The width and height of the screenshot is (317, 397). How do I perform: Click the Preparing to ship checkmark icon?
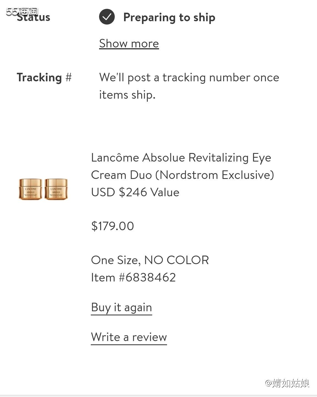click(x=107, y=17)
